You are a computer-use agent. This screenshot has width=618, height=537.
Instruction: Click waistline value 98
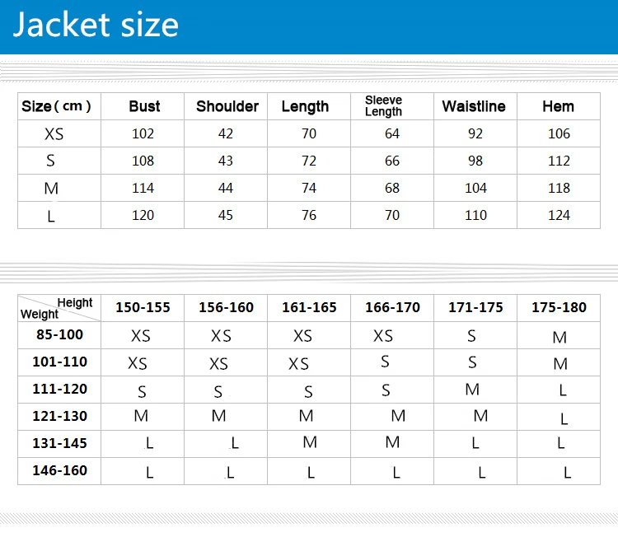[475, 161]
